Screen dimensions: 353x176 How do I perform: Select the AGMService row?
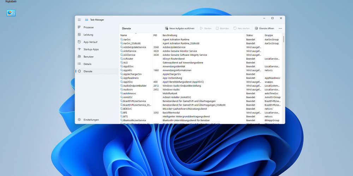pos(201,51)
